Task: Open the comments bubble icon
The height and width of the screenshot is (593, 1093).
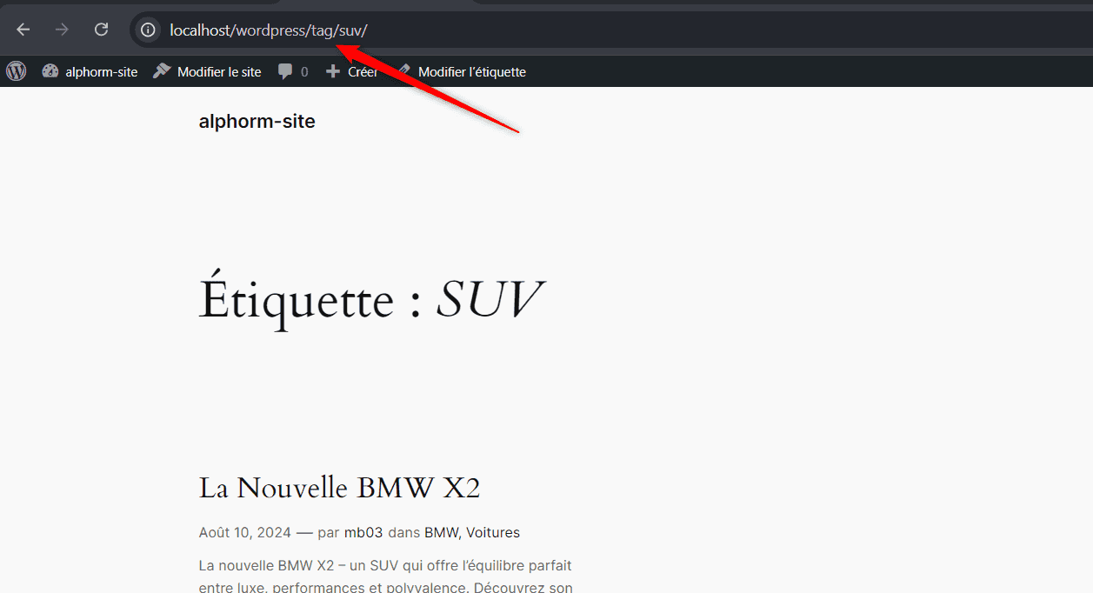Action: point(285,72)
